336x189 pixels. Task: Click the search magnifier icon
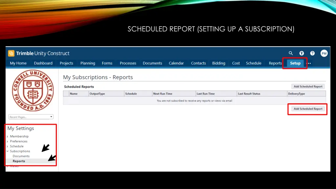291,53
